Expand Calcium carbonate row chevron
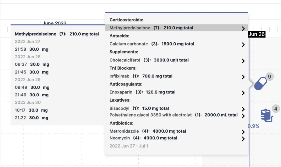 [243, 45]
